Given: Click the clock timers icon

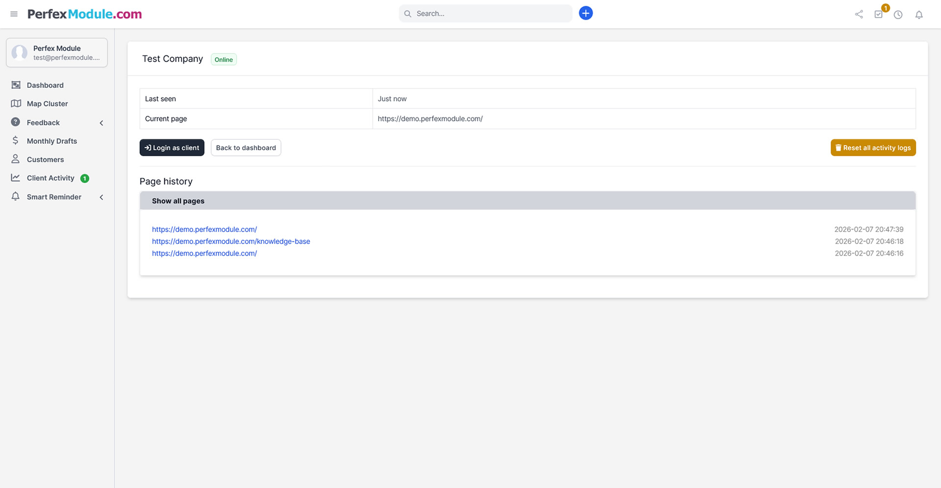Looking at the screenshot, I should (898, 15).
